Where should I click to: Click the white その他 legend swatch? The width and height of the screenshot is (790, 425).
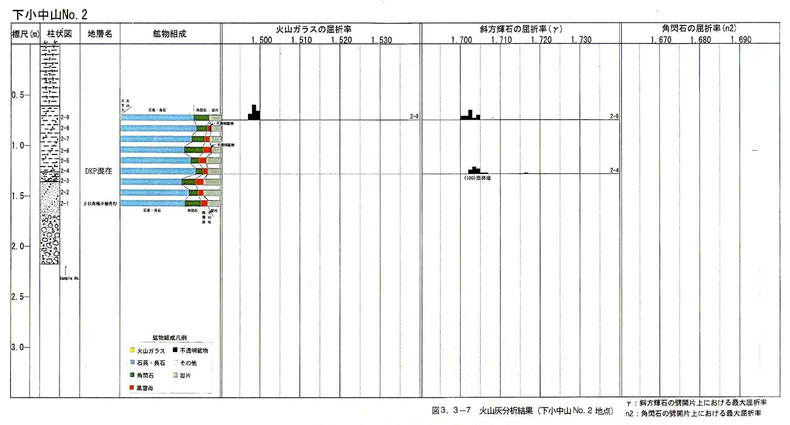(174, 362)
